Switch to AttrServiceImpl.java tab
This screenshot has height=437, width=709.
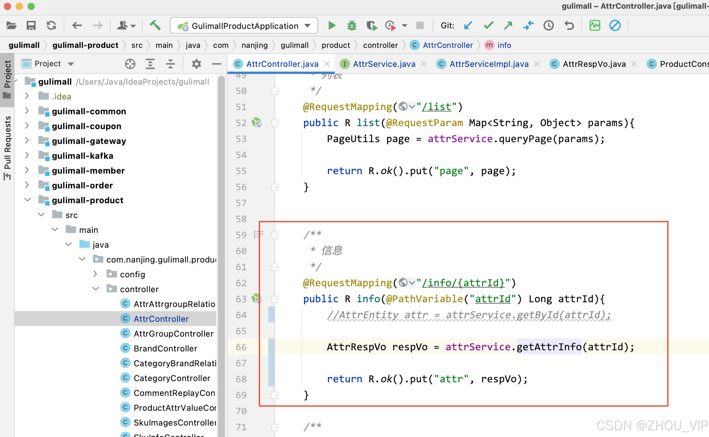point(488,64)
